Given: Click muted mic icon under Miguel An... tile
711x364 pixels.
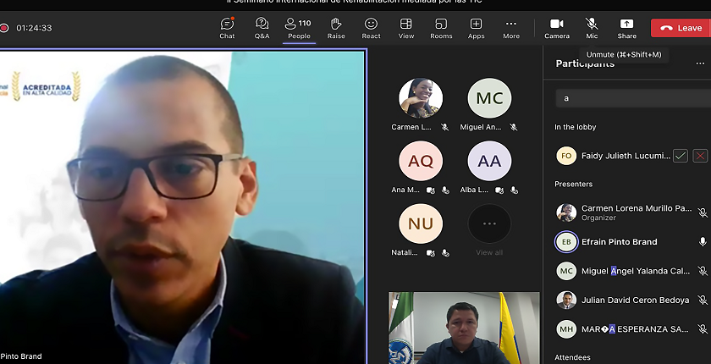Looking at the screenshot, I should click(513, 127).
